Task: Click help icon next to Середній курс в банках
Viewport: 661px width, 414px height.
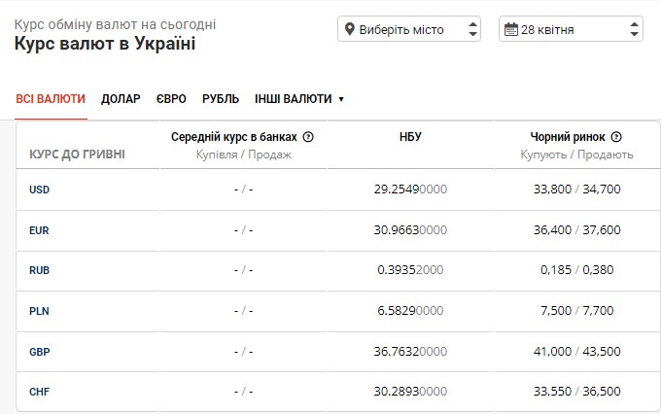Action: [x=308, y=137]
